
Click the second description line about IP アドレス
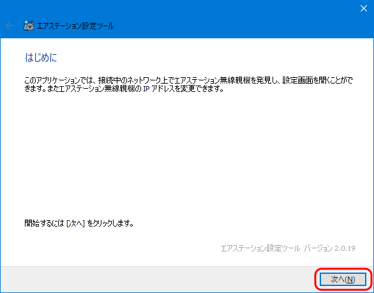124,89
